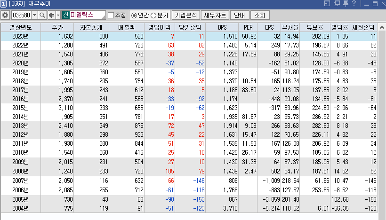Viewport: 386px width, 220px height.
Task: Select the 2022년 row
Action: [x=189, y=45]
